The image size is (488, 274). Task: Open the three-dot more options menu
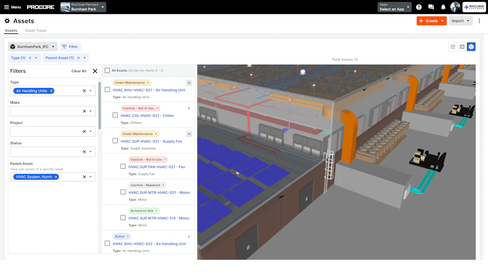(x=479, y=21)
